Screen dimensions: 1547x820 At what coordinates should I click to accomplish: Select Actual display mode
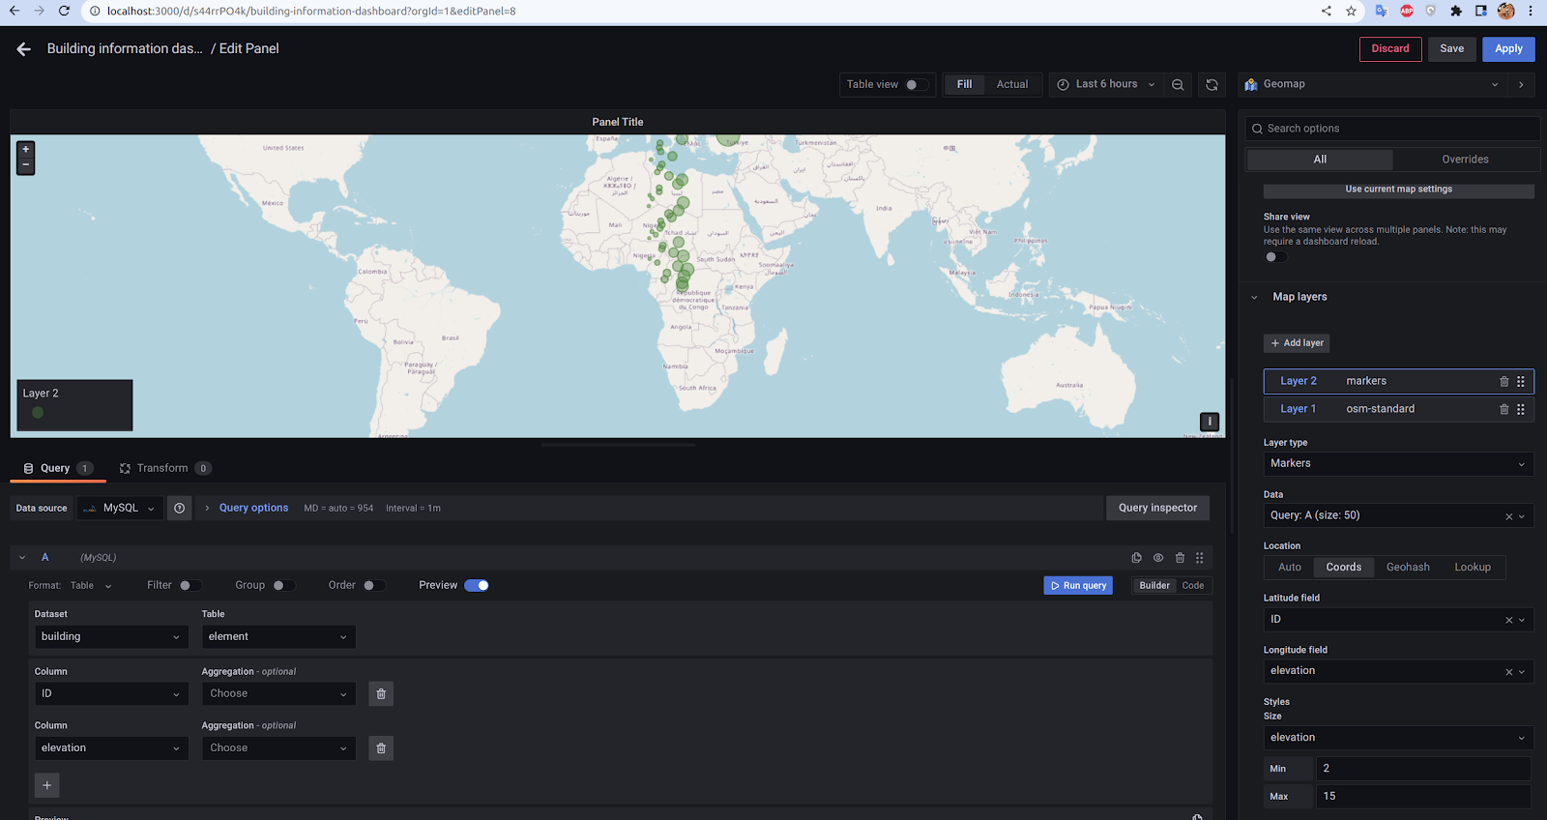click(x=1012, y=85)
